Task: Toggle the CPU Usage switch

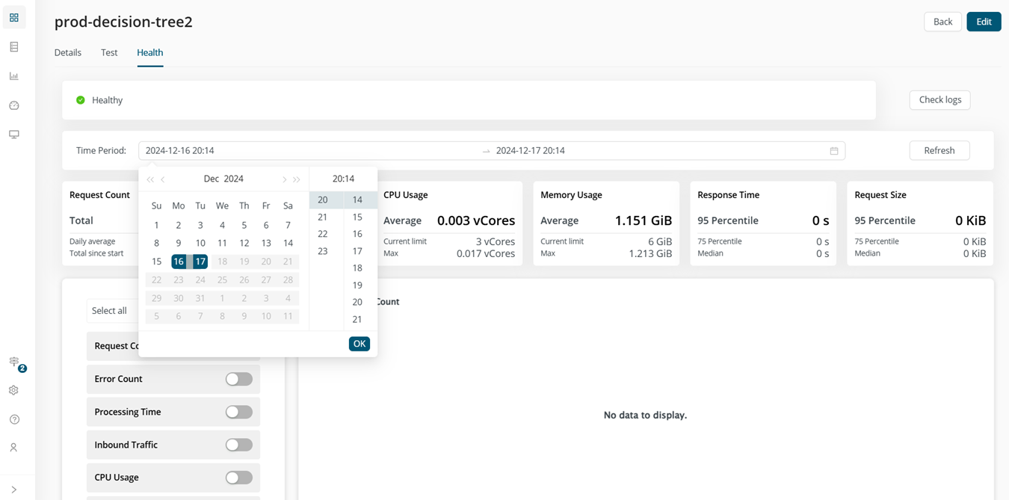Action: (239, 478)
